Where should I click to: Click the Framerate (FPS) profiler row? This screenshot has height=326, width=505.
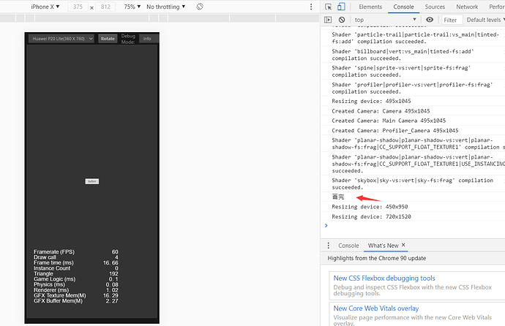tap(75, 251)
